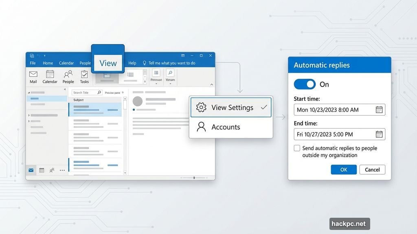
Task: Check send automatic replies outside my organization
Action: 297,148
